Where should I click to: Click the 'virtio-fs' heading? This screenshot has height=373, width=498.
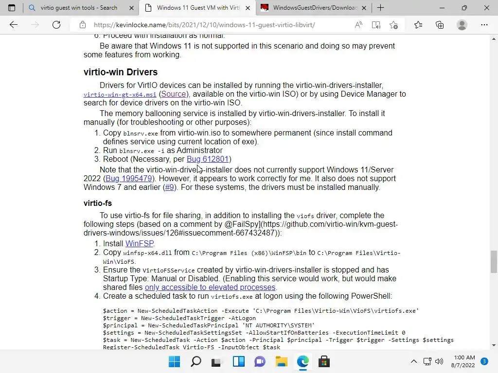(97, 203)
